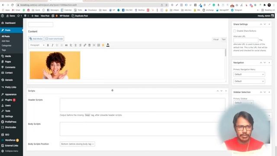Viewport: 277px width, 156px height.
Task: Open the WordPress logo menu in admin bar
Action: click(x=3, y=16)
